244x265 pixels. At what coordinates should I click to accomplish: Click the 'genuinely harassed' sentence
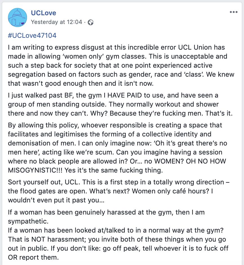point(106,217)
